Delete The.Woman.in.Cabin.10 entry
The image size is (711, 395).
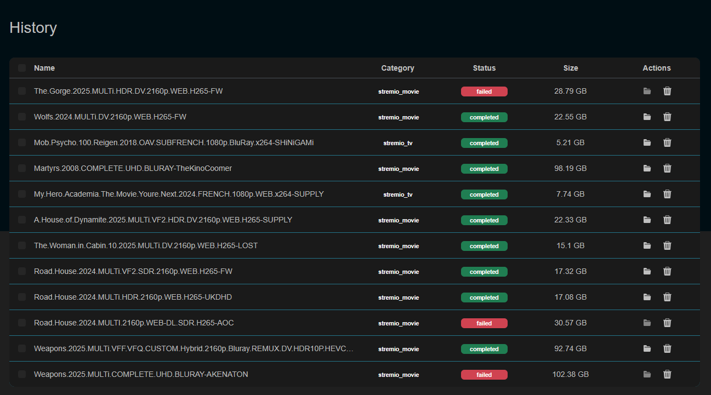tap(667, 245)
